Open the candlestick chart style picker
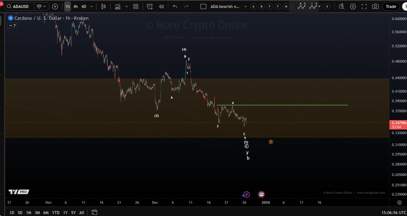 104,6
